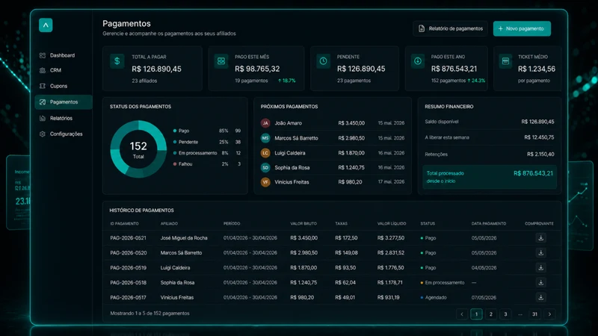Click the SD avatar for Sophia da Rosa
This screenshot has width=598, height=336.
tap(265, 167)
